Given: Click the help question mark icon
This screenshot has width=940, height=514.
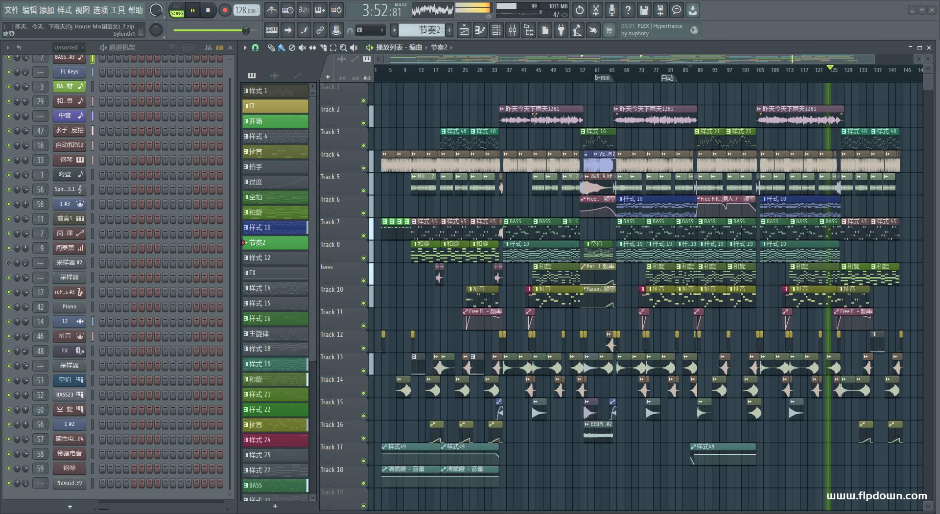Looking at the screenshot, I should click(x=628, y=10).
